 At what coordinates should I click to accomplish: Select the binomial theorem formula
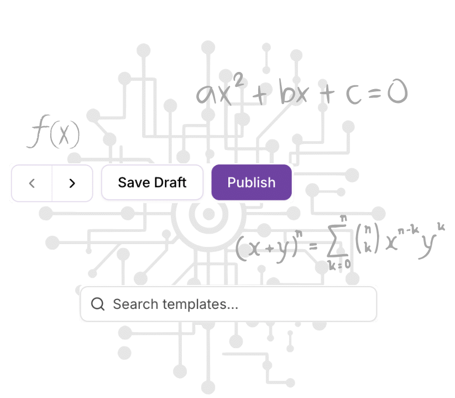click(340, 242)
